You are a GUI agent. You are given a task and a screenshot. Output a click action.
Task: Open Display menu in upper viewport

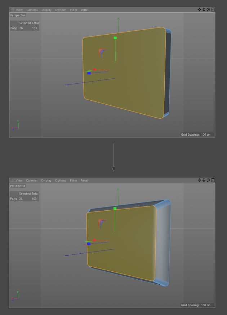click(x=46, y=10)
